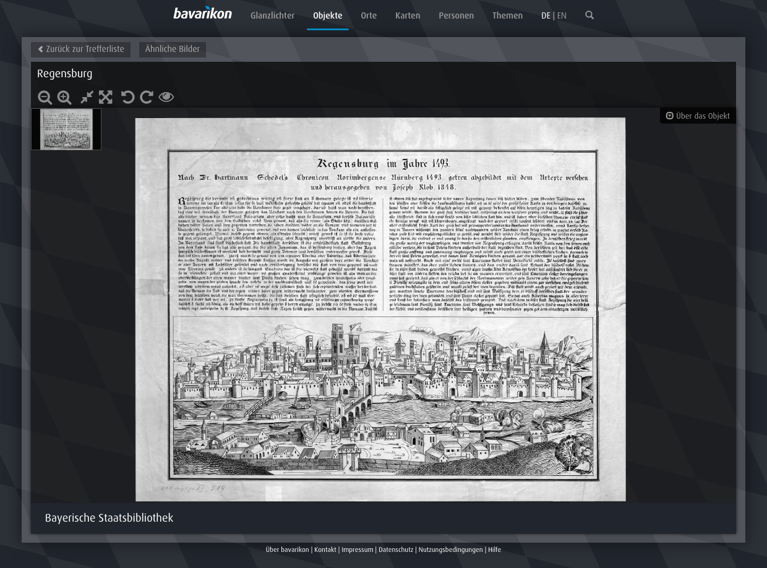
Task: Open the Karten menu
Action: pyautogui.click(x=408, y=16)
